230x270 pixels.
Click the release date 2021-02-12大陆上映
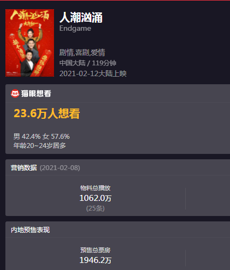pos(93,73)
